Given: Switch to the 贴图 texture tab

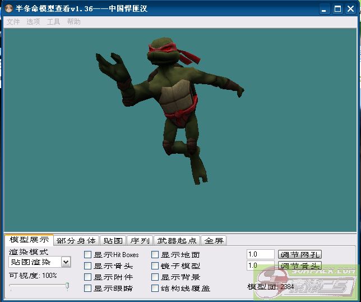Looking at the screenshot, I should 113,241.
